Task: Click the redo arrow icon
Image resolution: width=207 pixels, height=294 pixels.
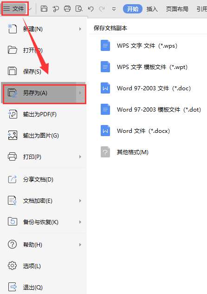Action: [102, 9]
